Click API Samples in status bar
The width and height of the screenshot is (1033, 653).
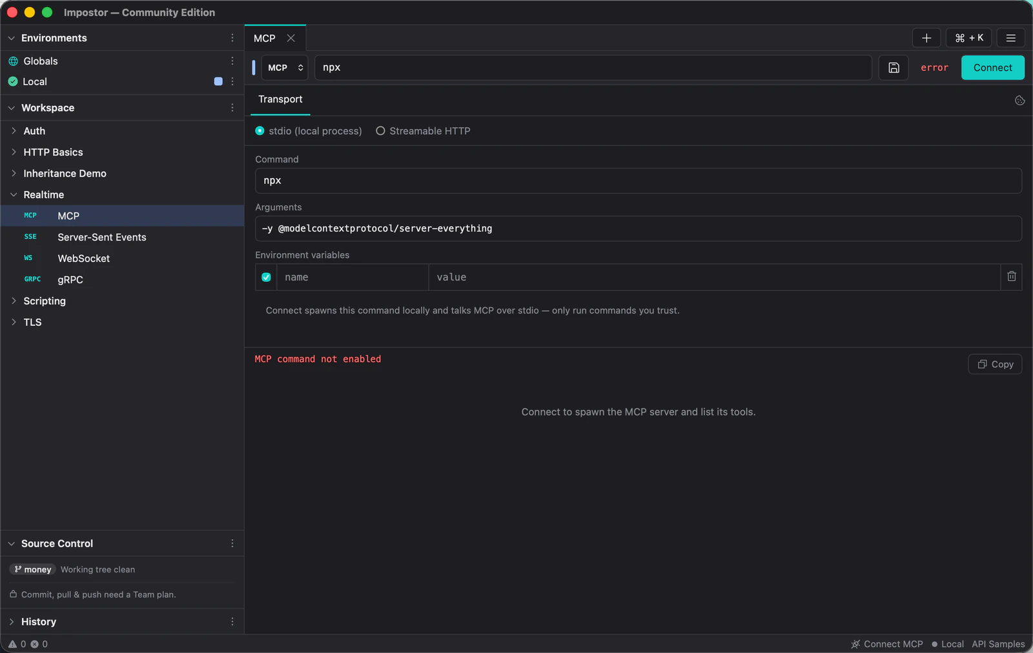click(x=998, y=644)
